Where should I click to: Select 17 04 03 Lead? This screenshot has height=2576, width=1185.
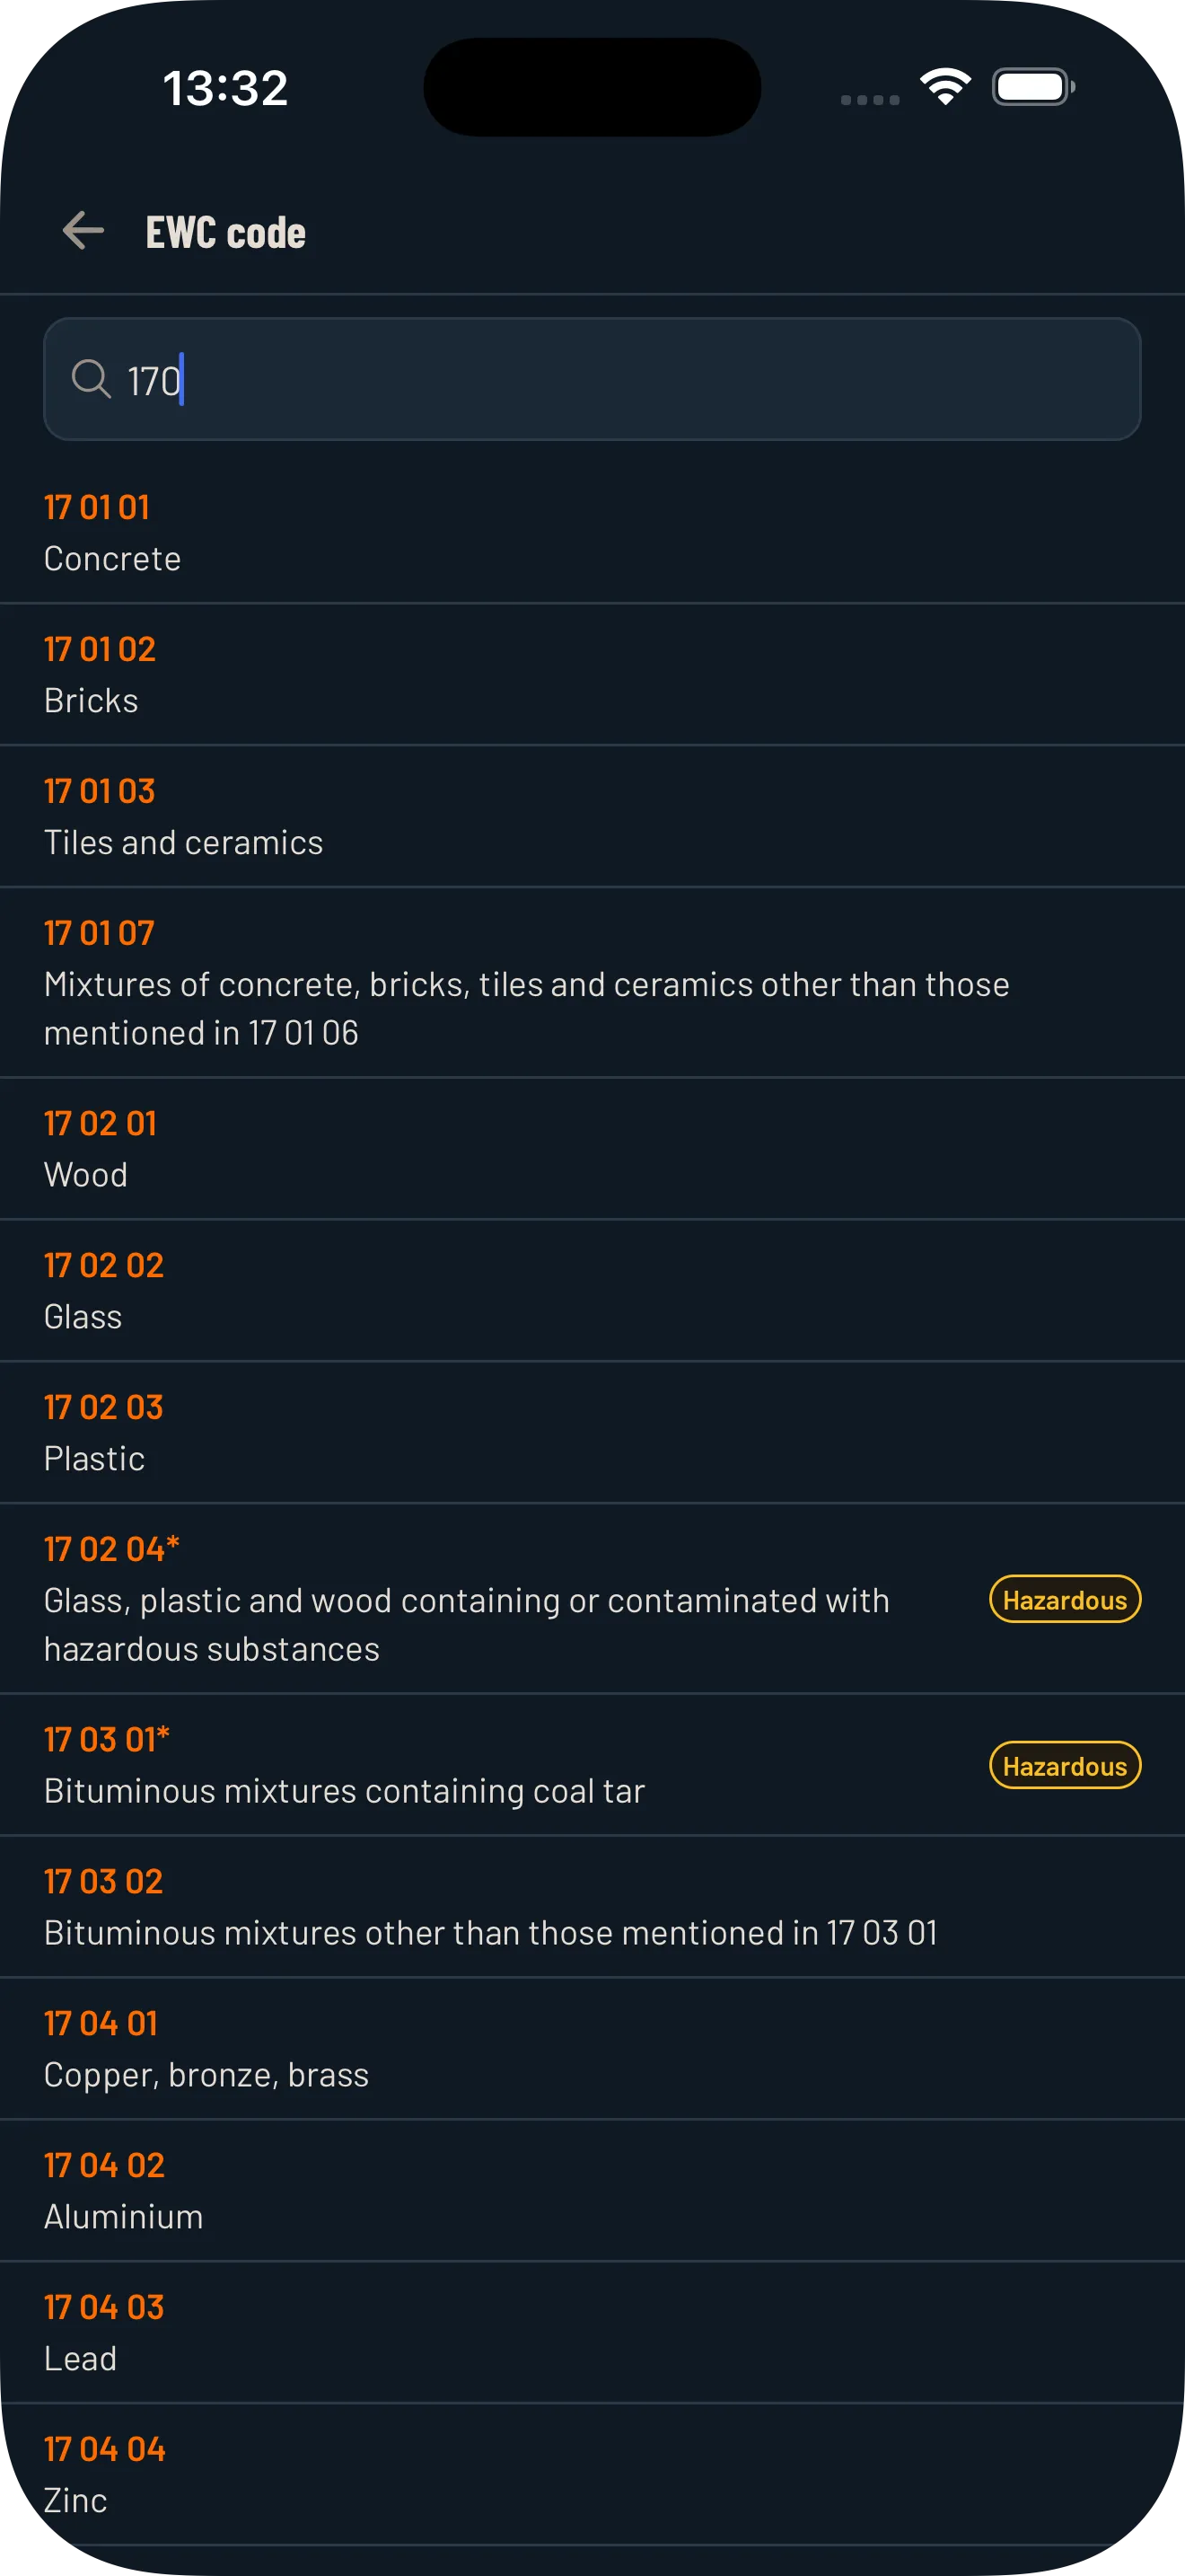click(x=592, y=2332)
